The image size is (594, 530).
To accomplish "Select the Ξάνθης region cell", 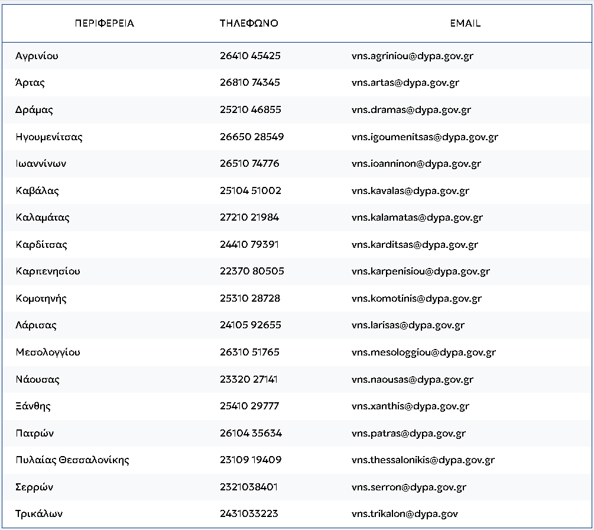I will point(33,406).
